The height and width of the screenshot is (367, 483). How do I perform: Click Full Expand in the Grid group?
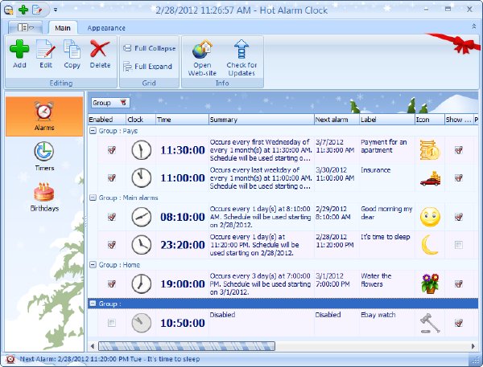147,67
